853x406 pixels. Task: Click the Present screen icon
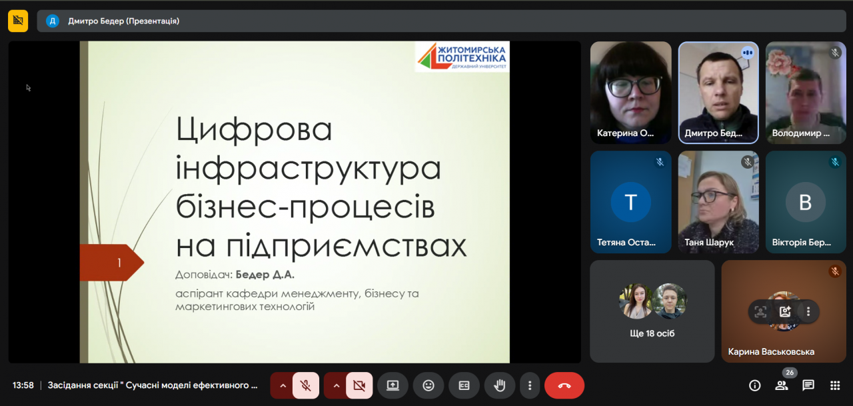(x=393, y=385)
